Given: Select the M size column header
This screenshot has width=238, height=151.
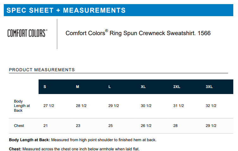Looking at the screenshot, I should click(77, 87).
